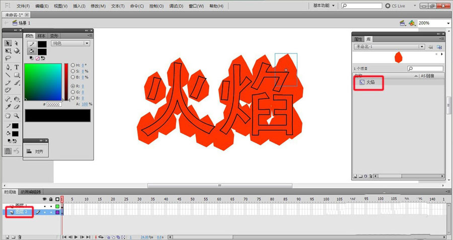Screen dimensions: 453x240
Task: Select the Hand tool
Action: [9, 115]
